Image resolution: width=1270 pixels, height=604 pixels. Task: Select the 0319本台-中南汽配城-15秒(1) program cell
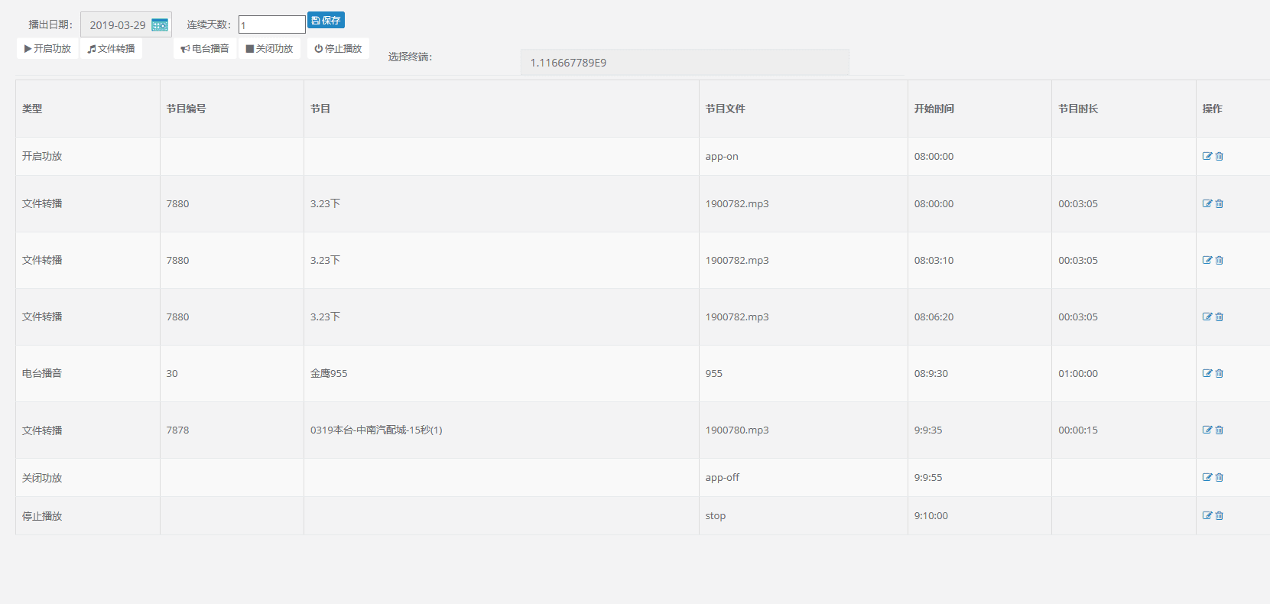tap(502, 430)
